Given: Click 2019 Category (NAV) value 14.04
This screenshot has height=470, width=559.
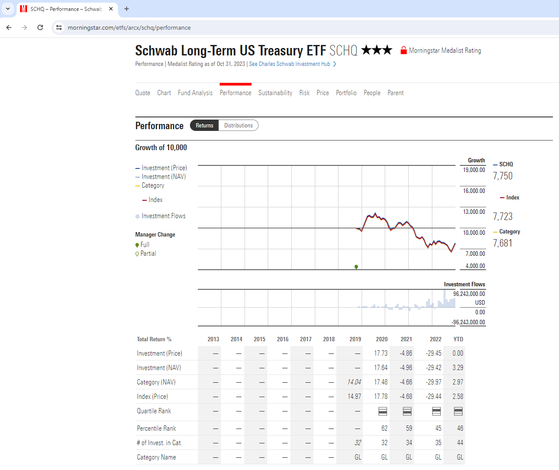Looking at the screenshot, I should (354, 382).
